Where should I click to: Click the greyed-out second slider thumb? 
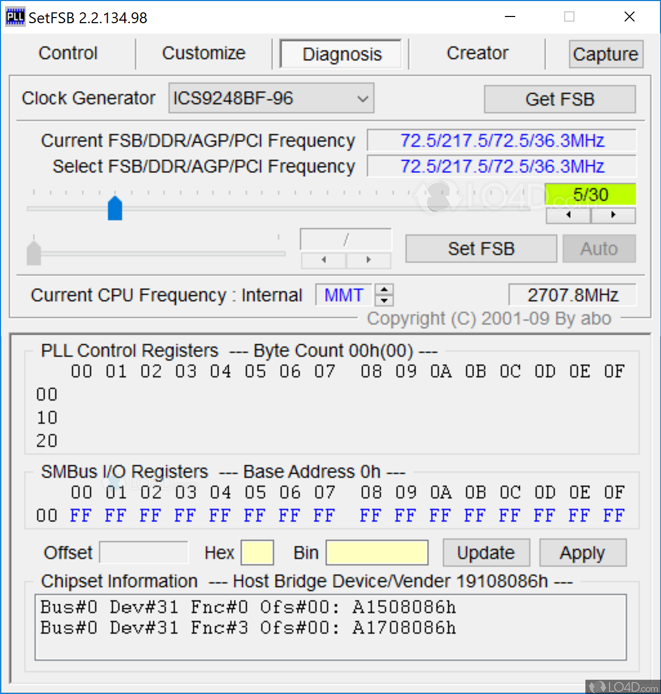point(34,253)
